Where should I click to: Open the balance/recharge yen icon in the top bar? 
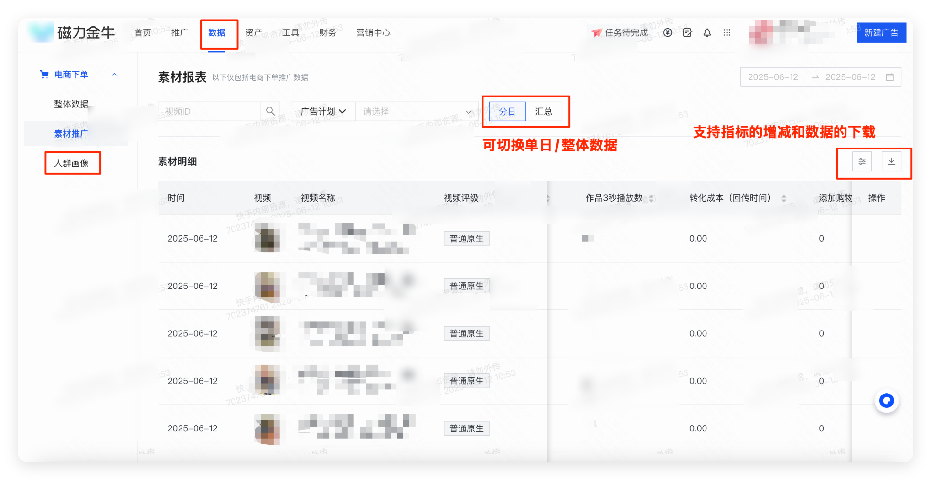click(667, 32)
